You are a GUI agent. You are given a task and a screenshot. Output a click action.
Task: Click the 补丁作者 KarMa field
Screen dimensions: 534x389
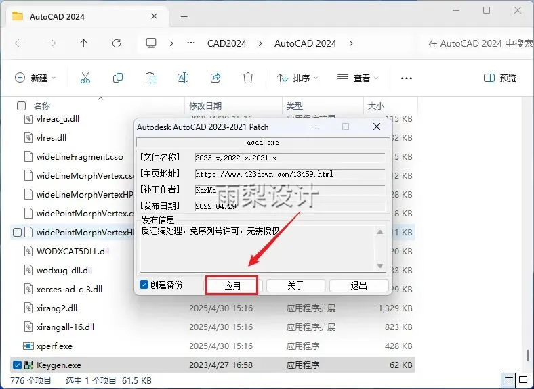tap(290, 190)
